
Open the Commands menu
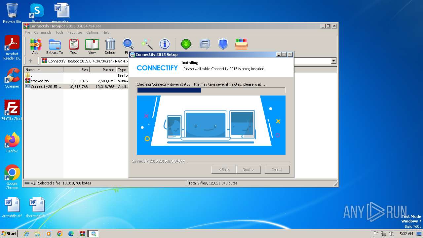click(x=43, y=32)
